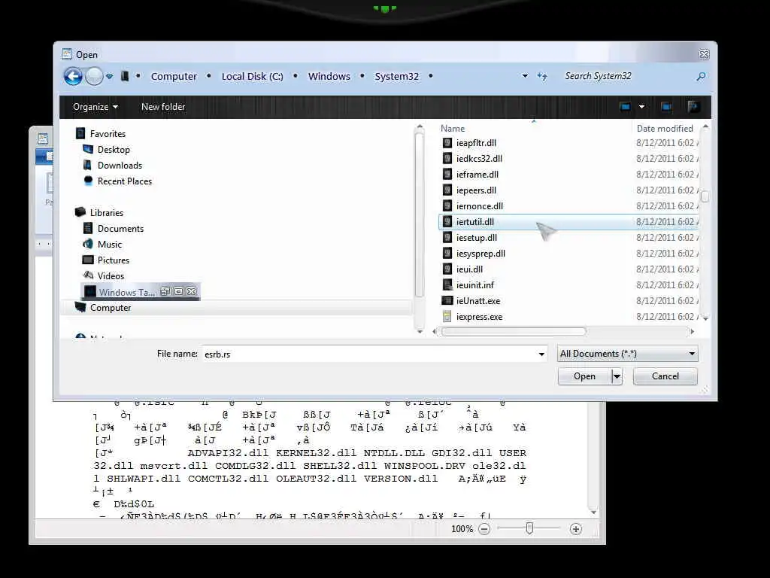Select file iepeers.dll
Screen dimensions: 770x578
pyautogui.click(x=476, y=190)
